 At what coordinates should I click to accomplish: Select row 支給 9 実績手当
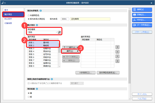pyautogui.click(x=43, y=66)
